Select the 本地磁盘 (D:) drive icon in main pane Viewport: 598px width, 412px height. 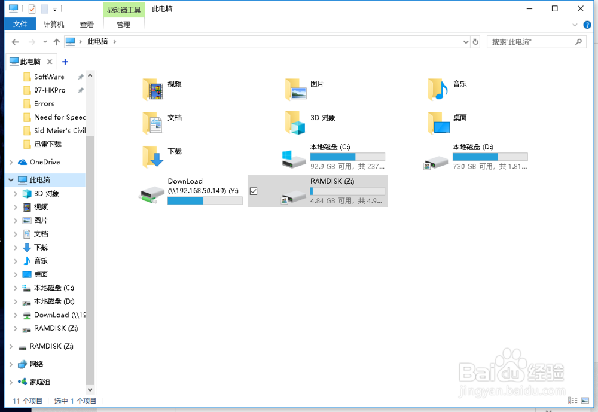point(437,162)
